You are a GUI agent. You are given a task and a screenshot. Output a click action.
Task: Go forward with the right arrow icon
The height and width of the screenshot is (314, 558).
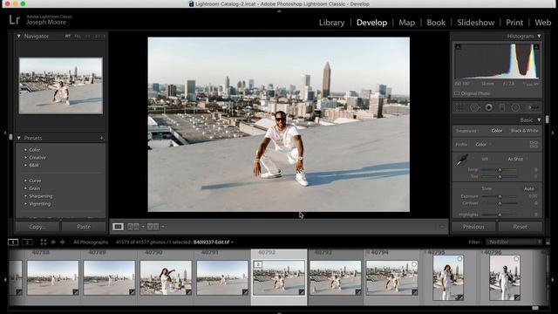tap(62, 242)
